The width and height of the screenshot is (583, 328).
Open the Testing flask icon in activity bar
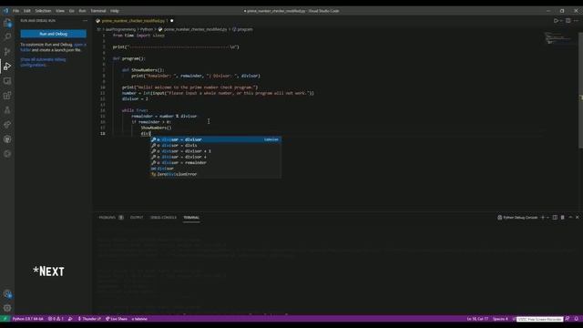(x=7, y=109)
